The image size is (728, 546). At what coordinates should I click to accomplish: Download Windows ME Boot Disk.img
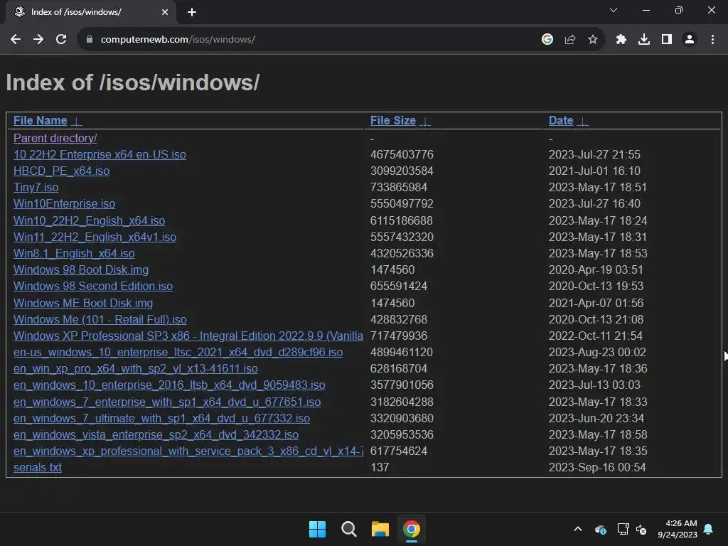[x=83, y=303]
